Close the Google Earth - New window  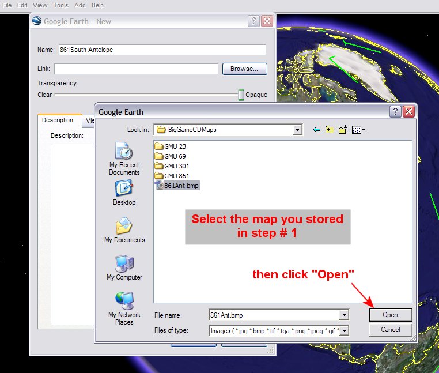[x=267, y=21]
